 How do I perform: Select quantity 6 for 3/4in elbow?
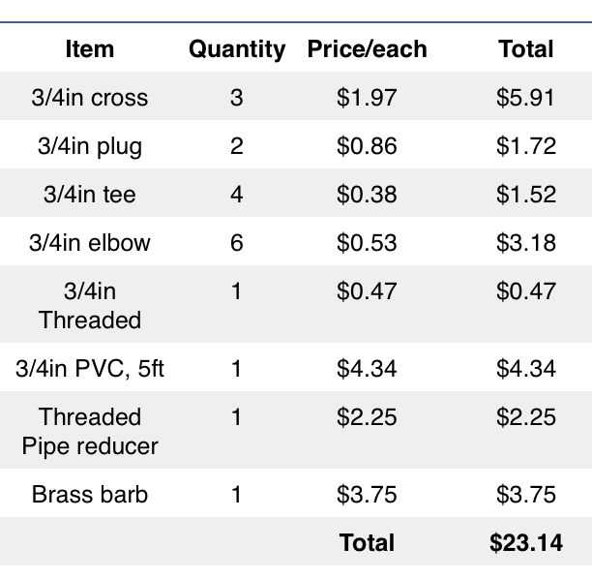coord(237,243)
